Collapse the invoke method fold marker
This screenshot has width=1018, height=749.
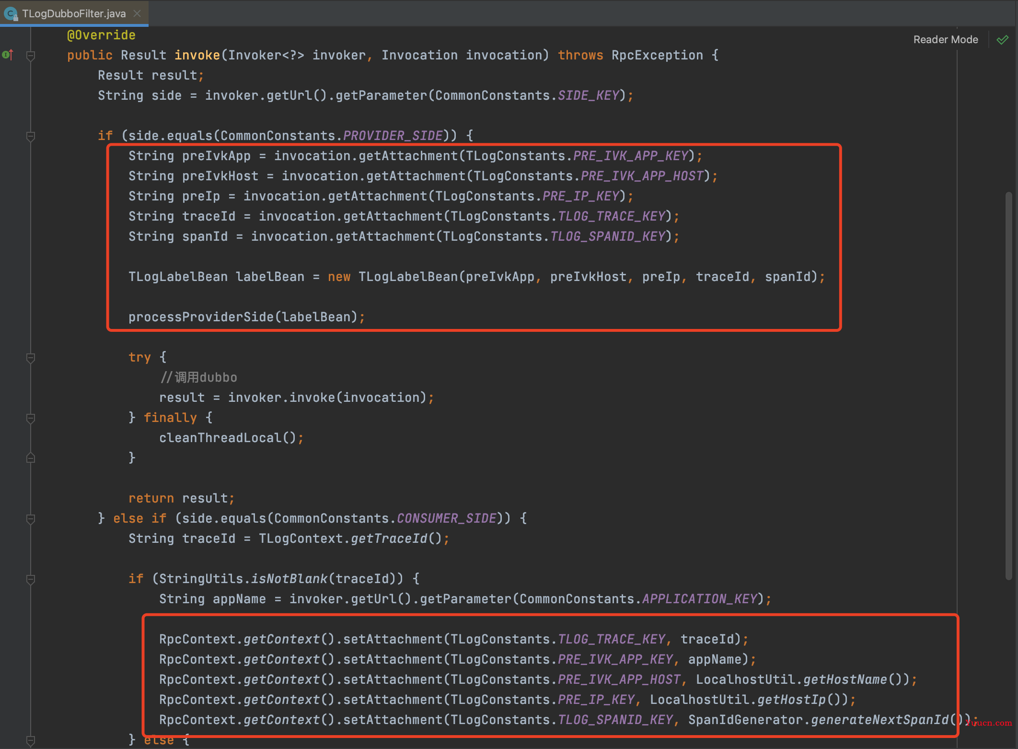(31, 56)
